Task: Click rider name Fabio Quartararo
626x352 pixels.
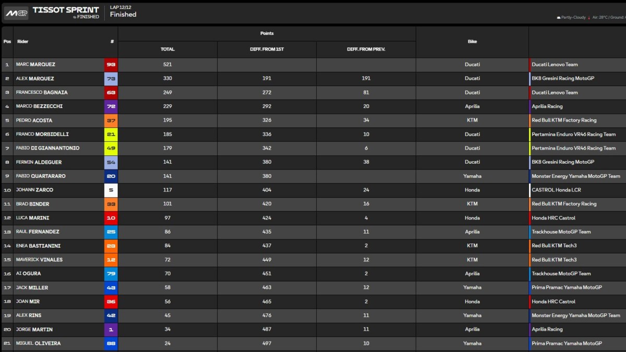Action: point(42,176)
